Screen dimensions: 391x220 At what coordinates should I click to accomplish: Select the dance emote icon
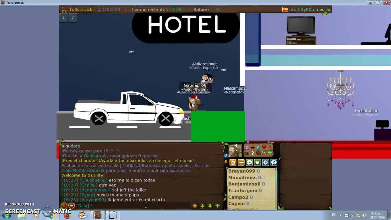(247, 147)
